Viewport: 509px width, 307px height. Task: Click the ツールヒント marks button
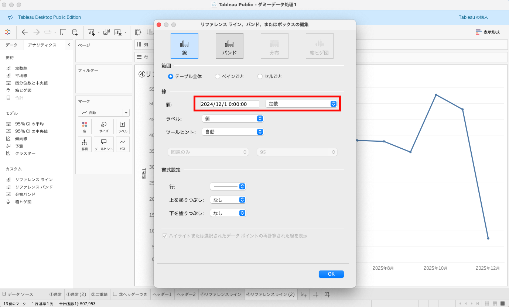104,144
